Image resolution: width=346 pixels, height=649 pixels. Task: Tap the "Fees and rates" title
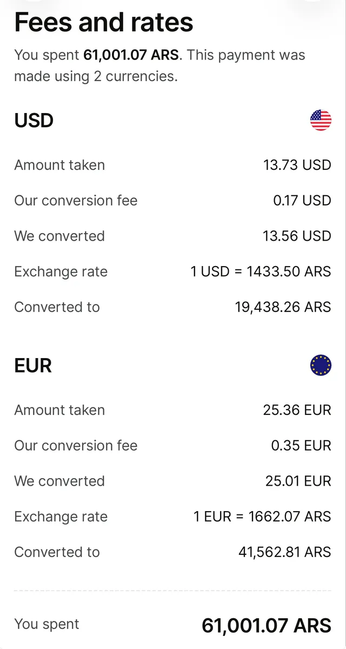pos(103,23)
